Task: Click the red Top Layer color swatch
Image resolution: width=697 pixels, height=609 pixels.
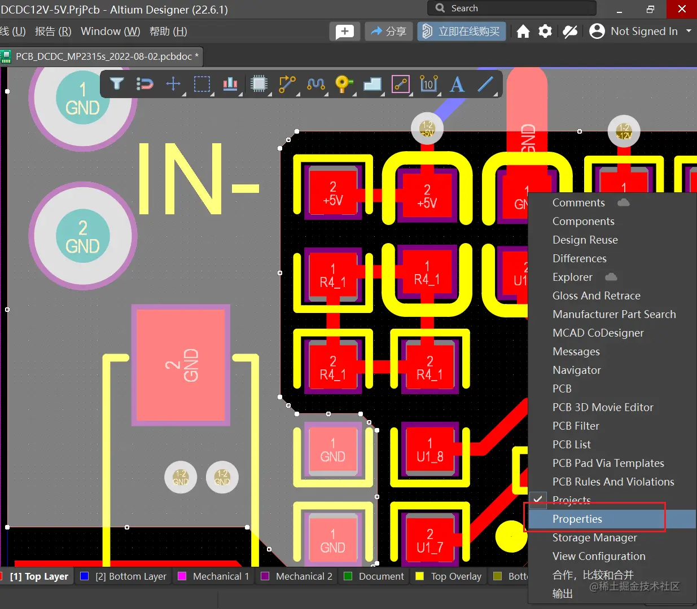Action: click(x=2, y=576)
